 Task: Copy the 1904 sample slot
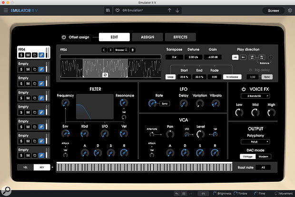[x=35, y=55]
